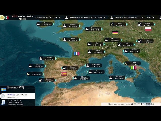Image resolution: width=161 pixels, height=121 pixels.
Task: Click the French flag on the map
Action: click(76, 54)
